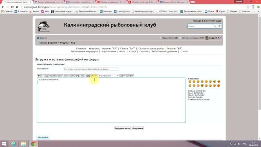Screen dimensions: 261x147
Task: Open the 'Авто' bookmark
Action: coord(45,11)
